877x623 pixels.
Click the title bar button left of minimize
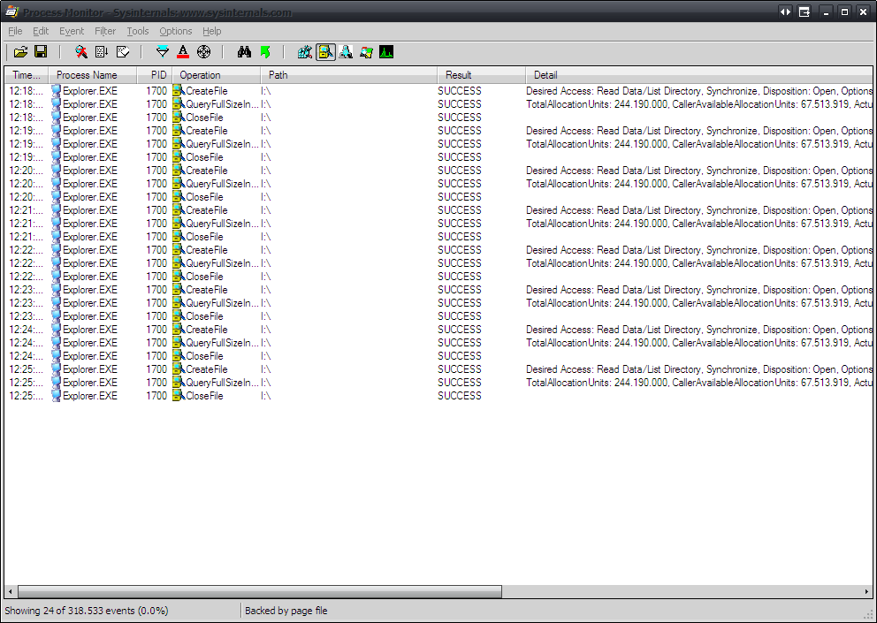[805, 11]
